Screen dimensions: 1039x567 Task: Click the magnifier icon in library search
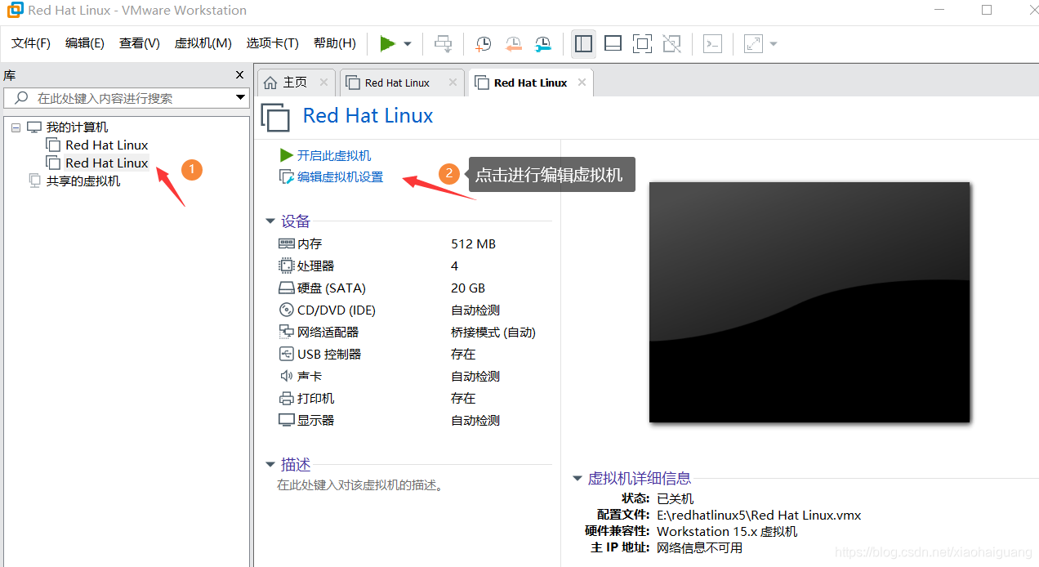click(22, 98)
